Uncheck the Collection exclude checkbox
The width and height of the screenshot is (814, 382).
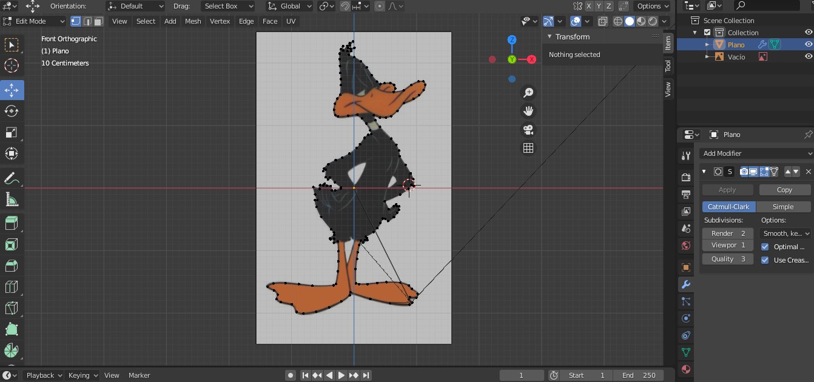point(707,32)
